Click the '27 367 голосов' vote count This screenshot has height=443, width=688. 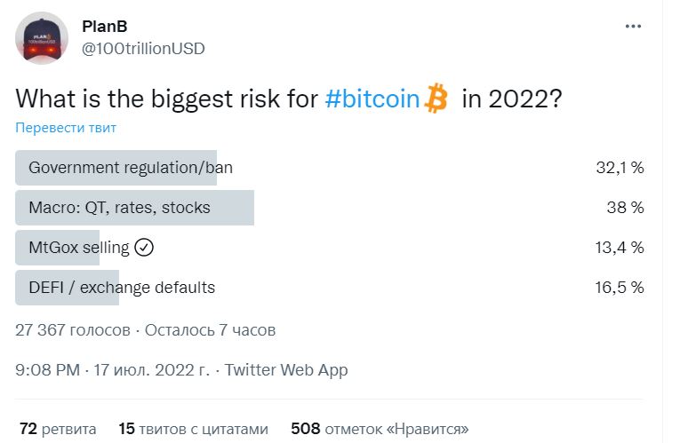[73, 330]
